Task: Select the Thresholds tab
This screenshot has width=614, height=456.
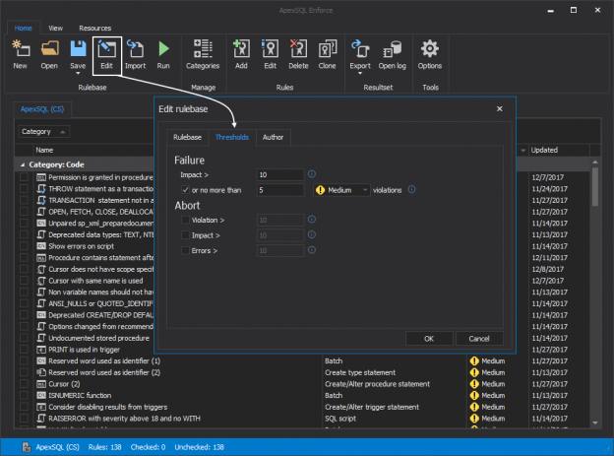Action: (x=232, y=137)
